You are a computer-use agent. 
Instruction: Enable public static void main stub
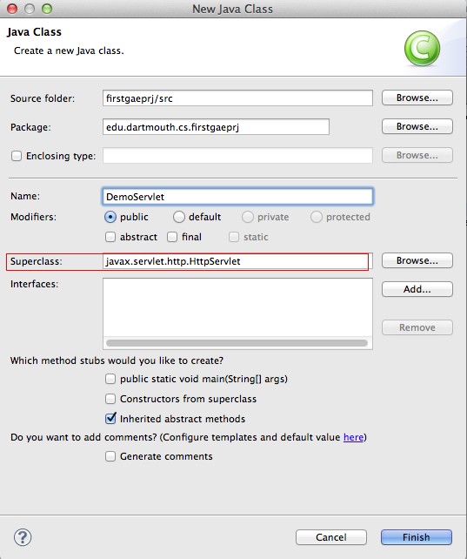[x=110, y=379]
